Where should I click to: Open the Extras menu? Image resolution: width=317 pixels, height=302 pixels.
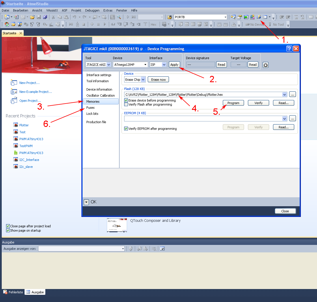pos(108,10)
